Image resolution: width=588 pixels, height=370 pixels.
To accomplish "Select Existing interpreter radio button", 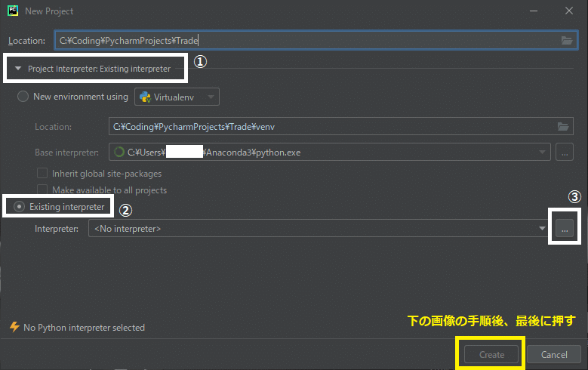I will [x=19, y=207].
